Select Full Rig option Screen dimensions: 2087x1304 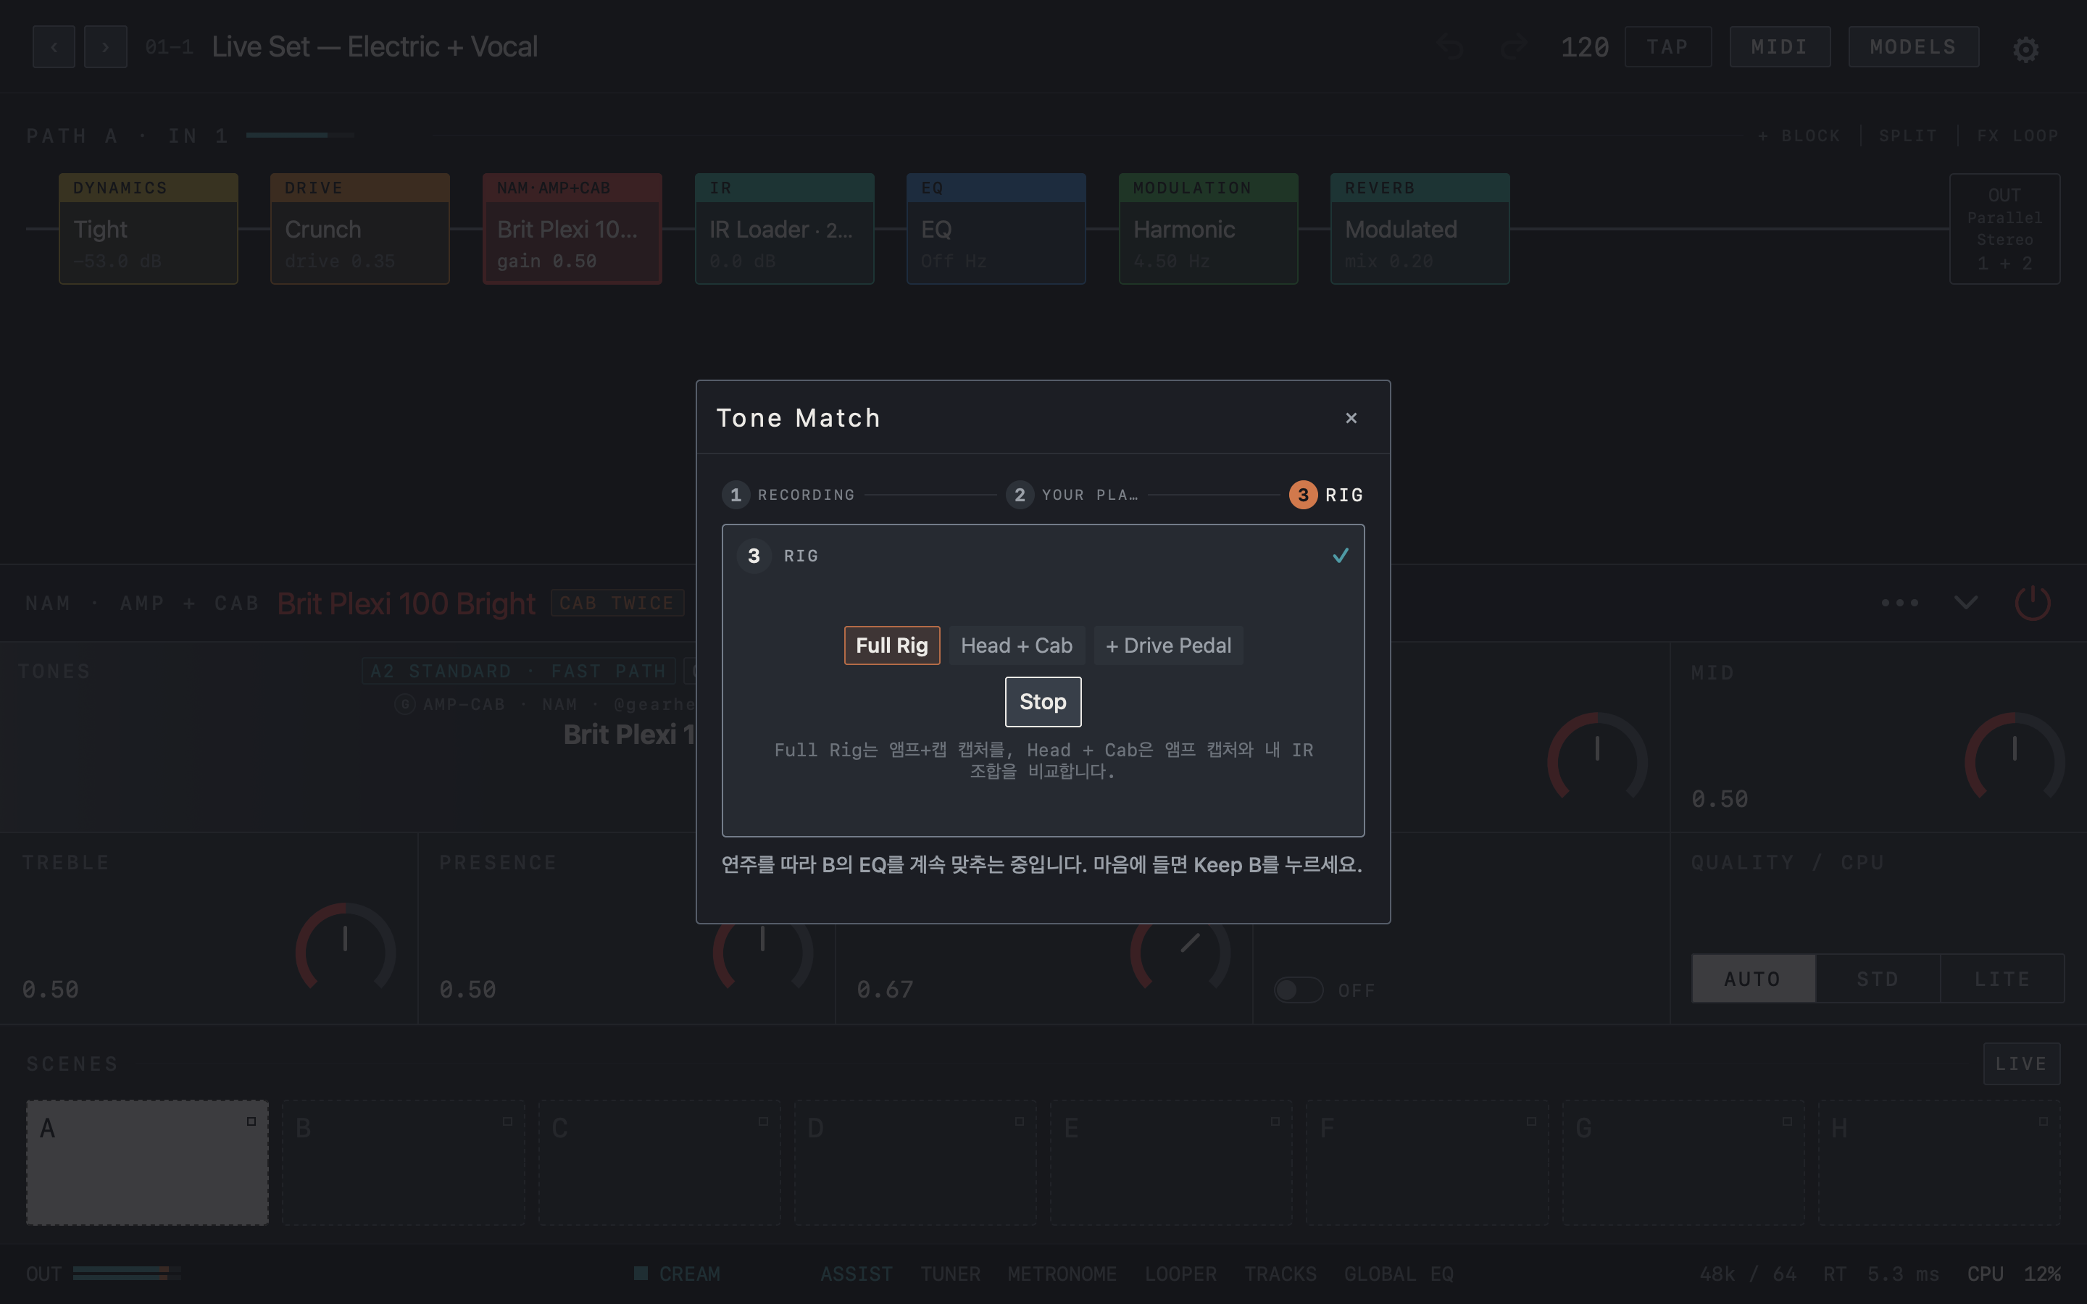coord(892,645)
